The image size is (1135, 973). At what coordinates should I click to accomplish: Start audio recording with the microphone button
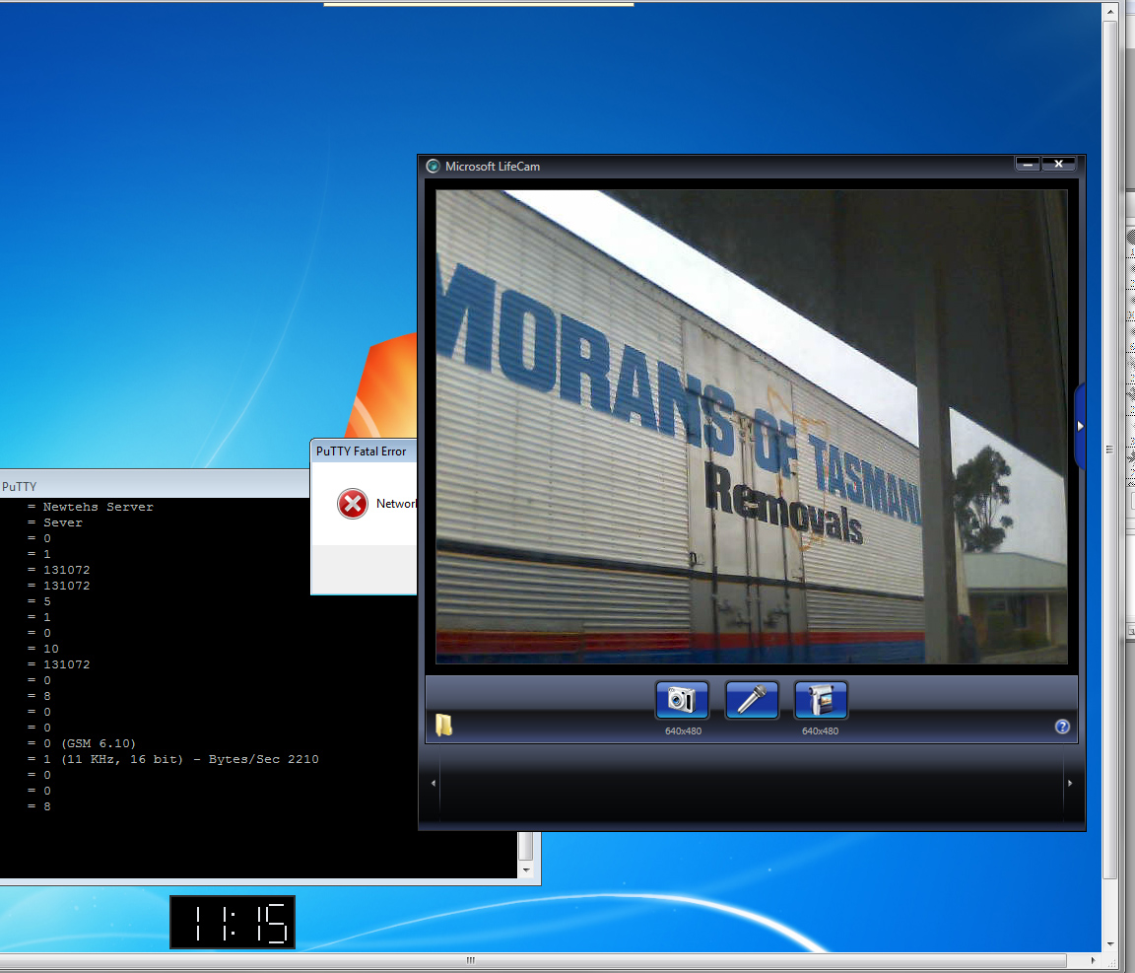tap(752, 700)
